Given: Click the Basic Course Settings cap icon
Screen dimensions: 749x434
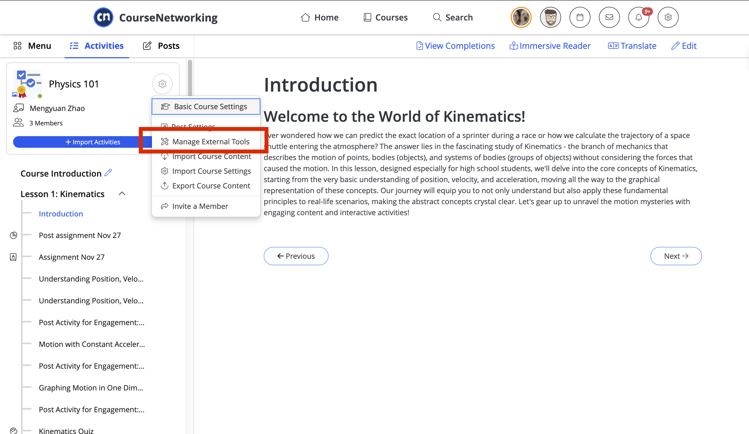Looking at the screenshot, I should tap(165, 107).
